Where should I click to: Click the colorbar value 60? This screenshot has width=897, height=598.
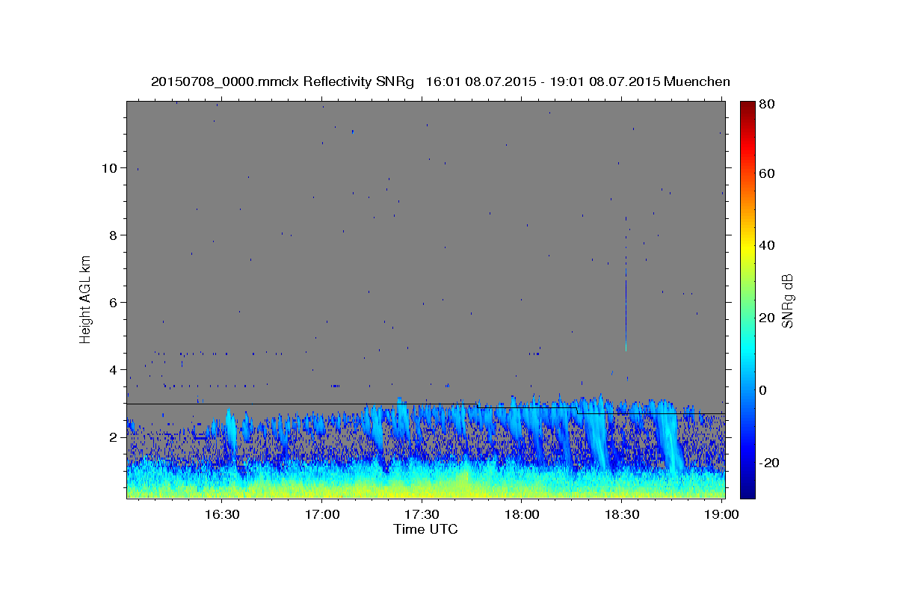[768, 174]
